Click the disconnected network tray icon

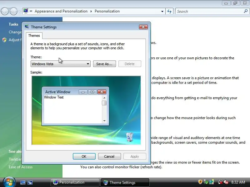click(x=220, y=182)
